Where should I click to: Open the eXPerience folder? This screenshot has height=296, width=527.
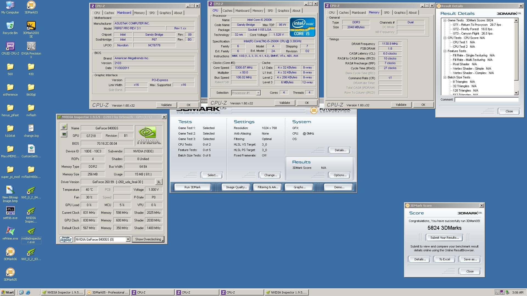tap(10, 90)
